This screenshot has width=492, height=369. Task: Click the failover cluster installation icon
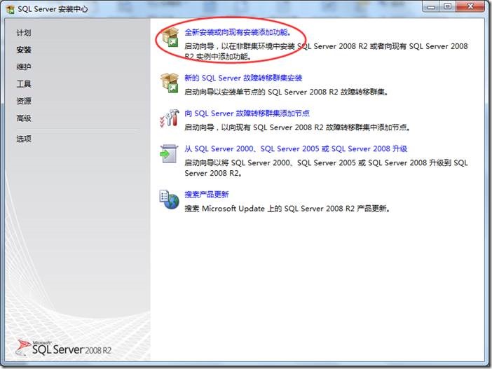(170, 83)
